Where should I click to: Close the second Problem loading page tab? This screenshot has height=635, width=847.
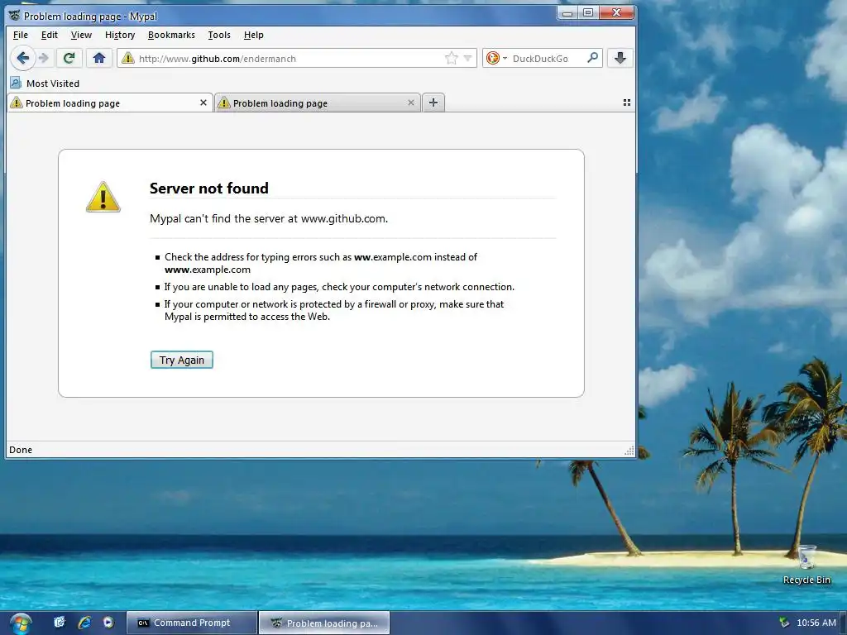[x=411, y=103]
